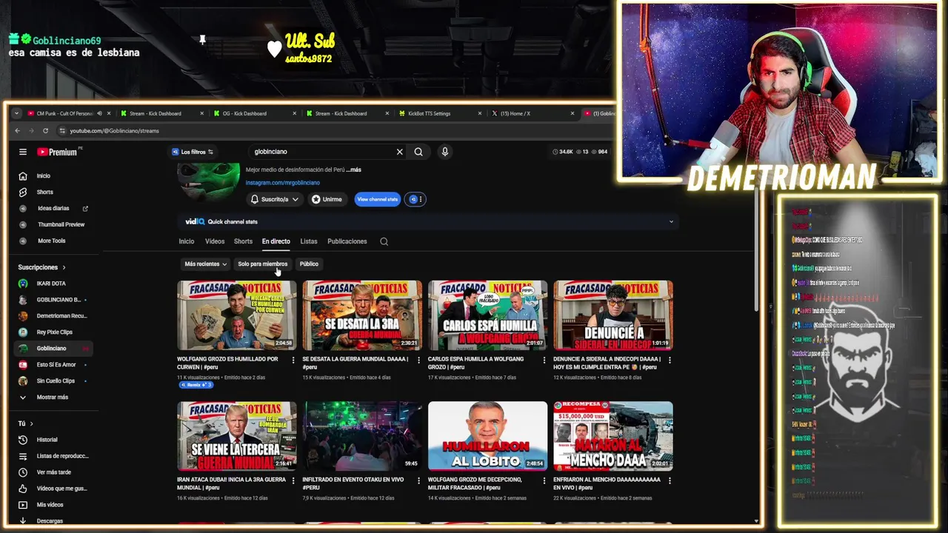Select the Público filter chip
Screen dimensions: 948x533
309,264
